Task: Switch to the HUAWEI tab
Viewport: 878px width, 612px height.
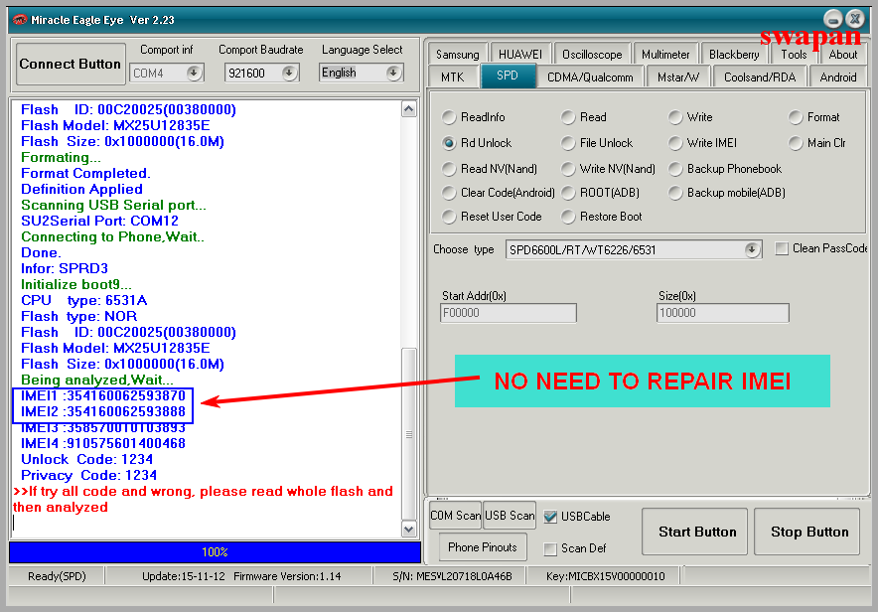Action: click(x=520, y=55)
